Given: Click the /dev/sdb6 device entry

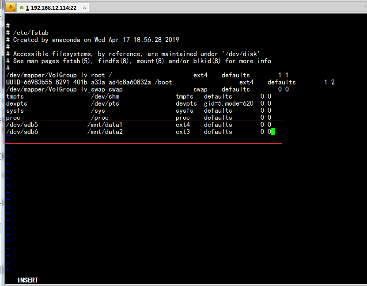Looking at the screenshot, I should tap(22, 132).
